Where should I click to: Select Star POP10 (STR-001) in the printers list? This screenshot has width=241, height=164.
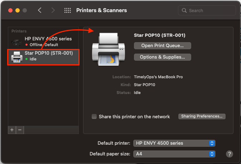point(43,57)
